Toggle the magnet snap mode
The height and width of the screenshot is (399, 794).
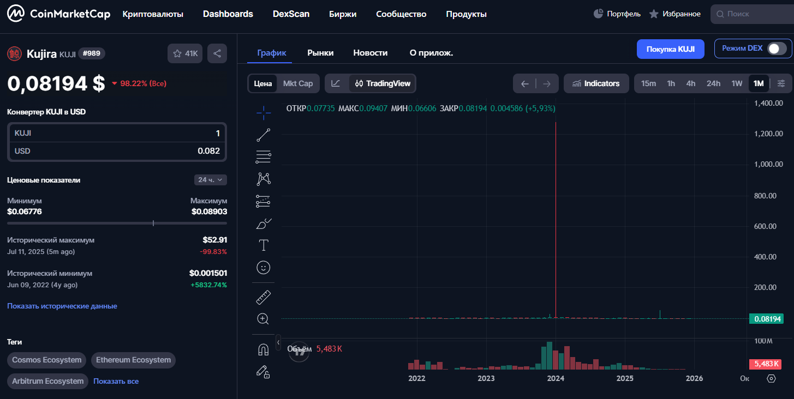tap(264, 350)
